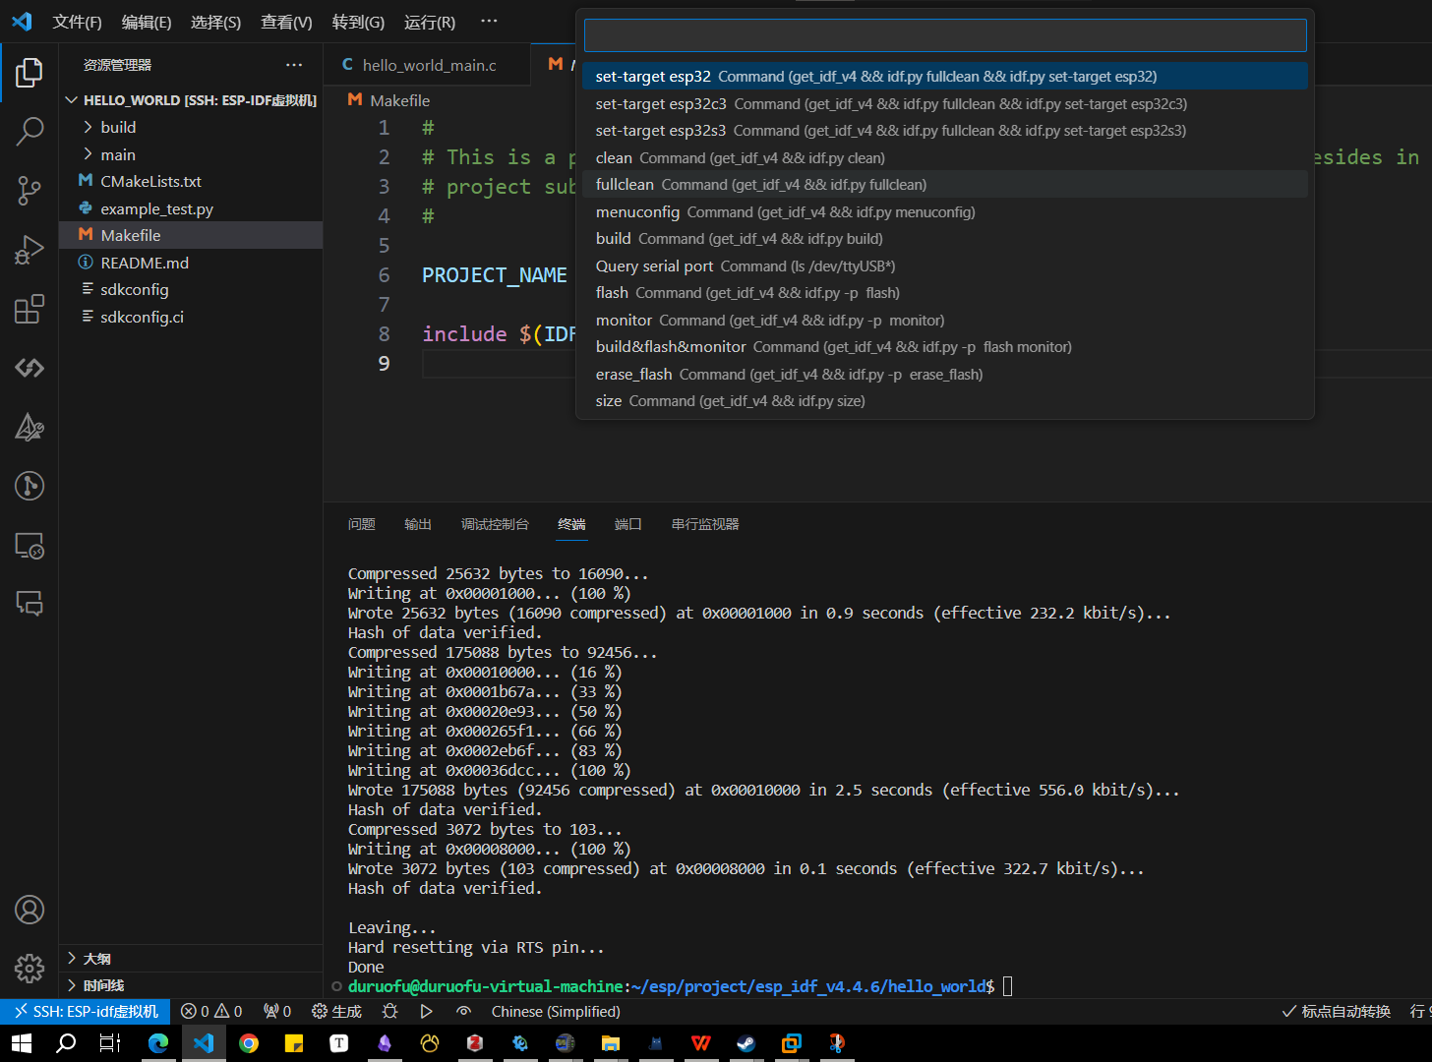The height and width of the screenshot is (1062, 1432).
Task: Open the Extensions view icon
Action: [x=30, y=309]
